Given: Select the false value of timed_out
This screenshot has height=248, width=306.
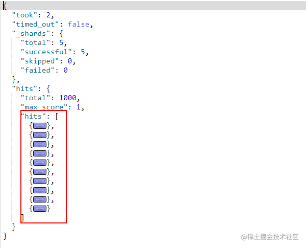Looking at the screenshot, I should (x=79, y=24).
